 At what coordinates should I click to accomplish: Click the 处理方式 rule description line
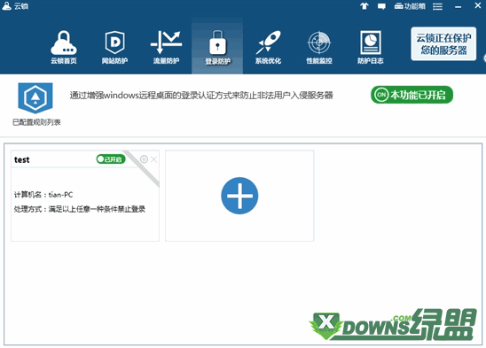point(80,209)
